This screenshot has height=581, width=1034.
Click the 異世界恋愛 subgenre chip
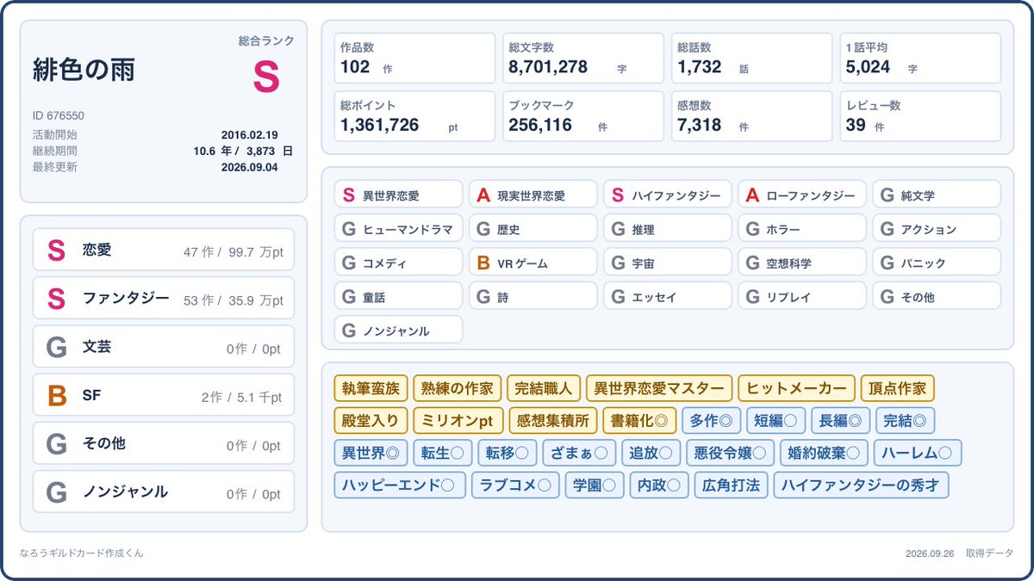[x=398, y=194]
